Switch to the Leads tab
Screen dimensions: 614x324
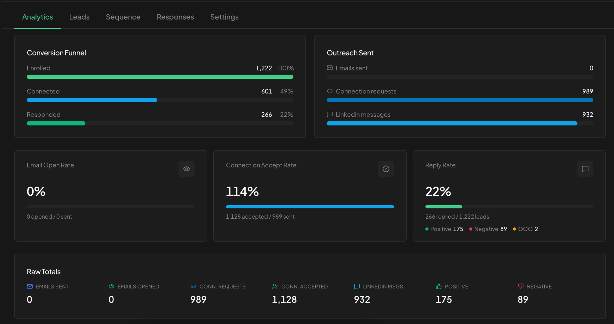(79, 17)
